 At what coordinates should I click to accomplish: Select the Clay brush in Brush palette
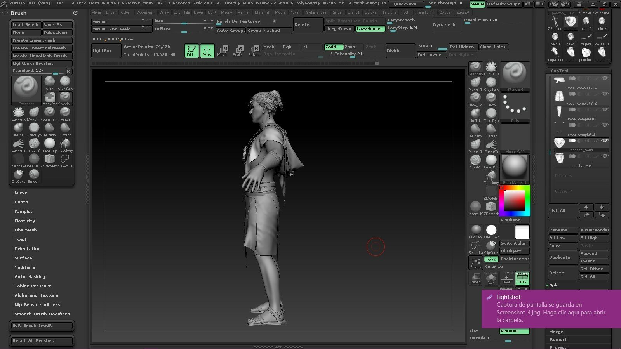pos(49,83)
